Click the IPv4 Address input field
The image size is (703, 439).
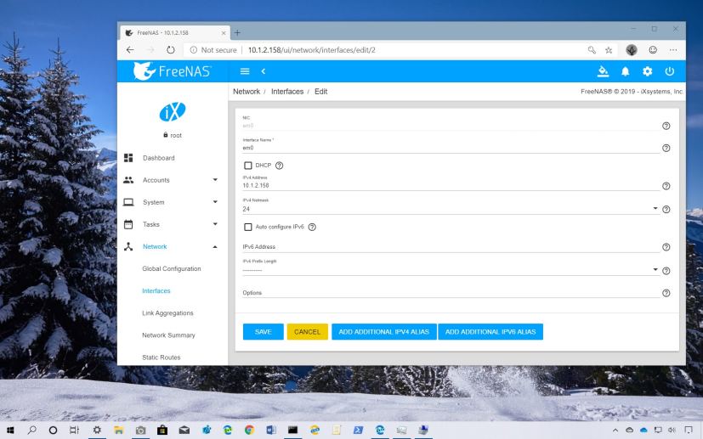click(x=451, y=185)
